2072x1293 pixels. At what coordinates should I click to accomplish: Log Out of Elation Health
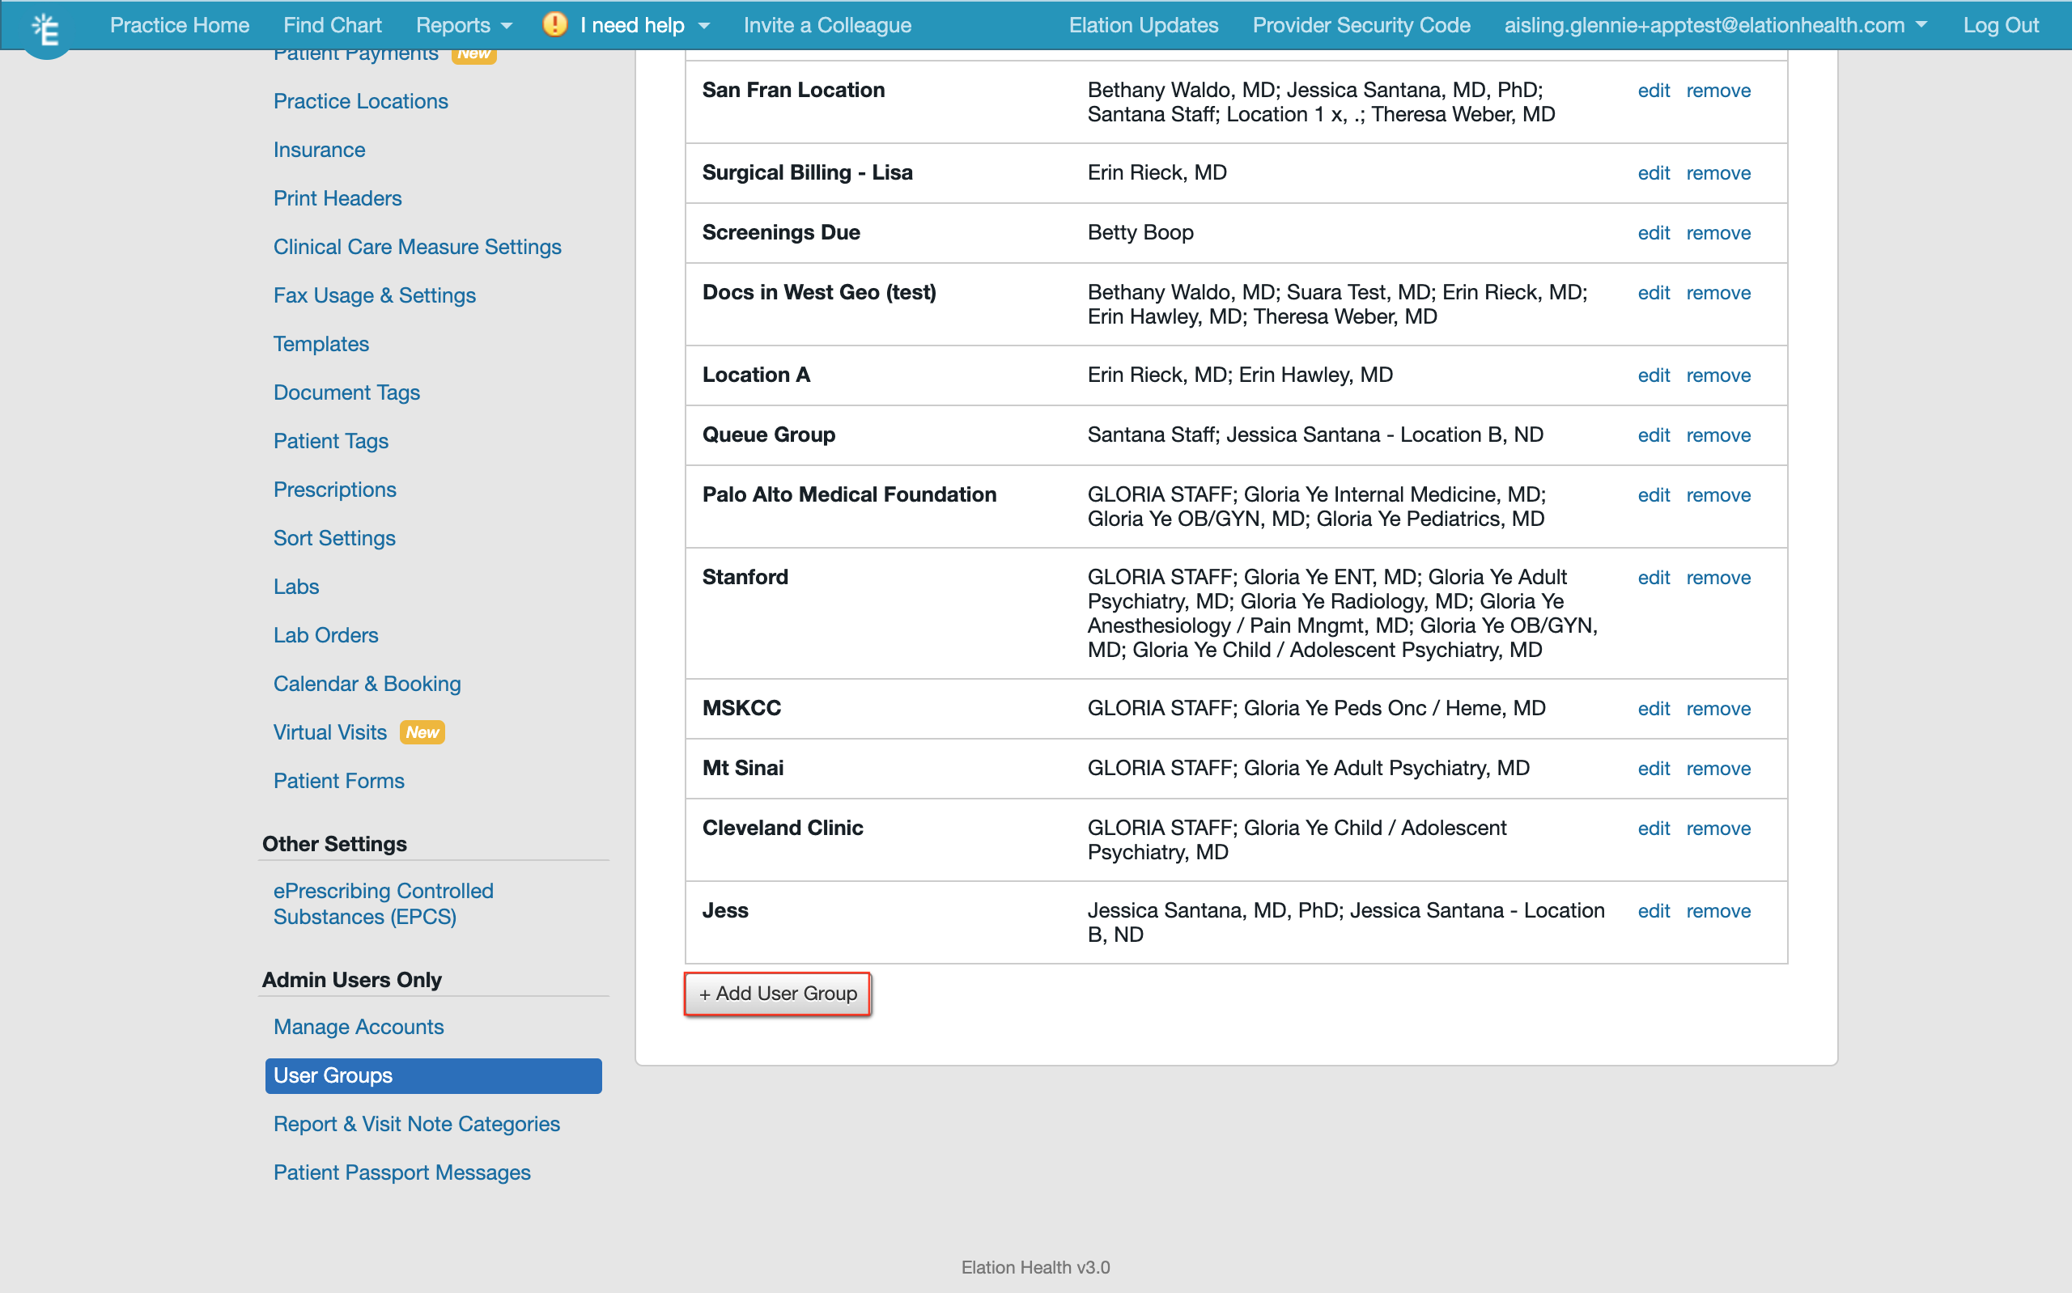(x=2002, y=25)
